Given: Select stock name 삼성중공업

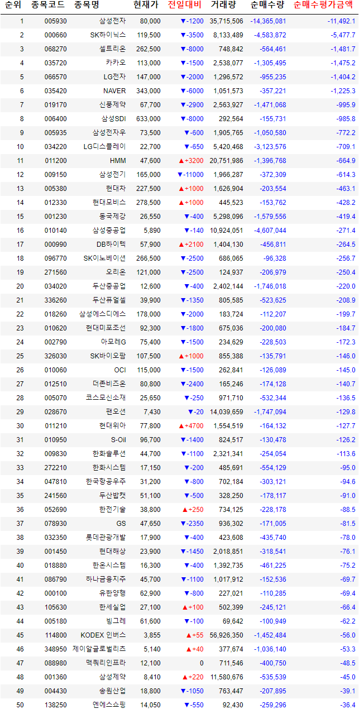Looking at the screenshot, I should pyautogui.click(x=110, y=231).
